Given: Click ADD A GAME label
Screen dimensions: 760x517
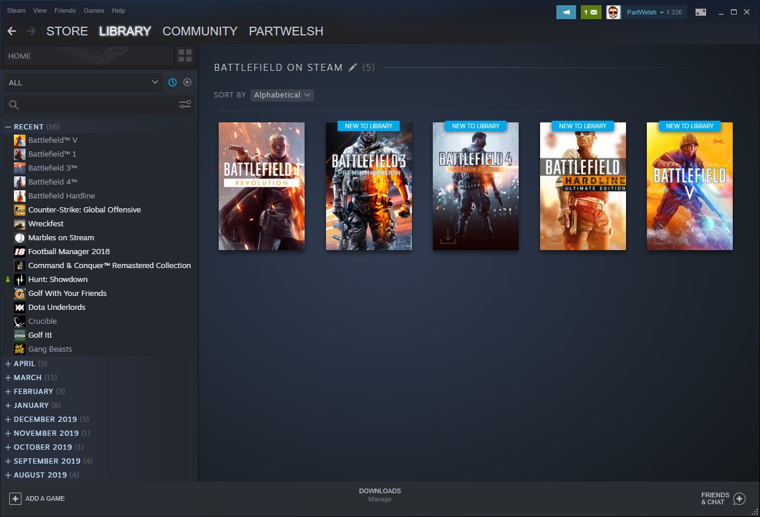Looking at the screenshot, I should [x=45, y=498].
